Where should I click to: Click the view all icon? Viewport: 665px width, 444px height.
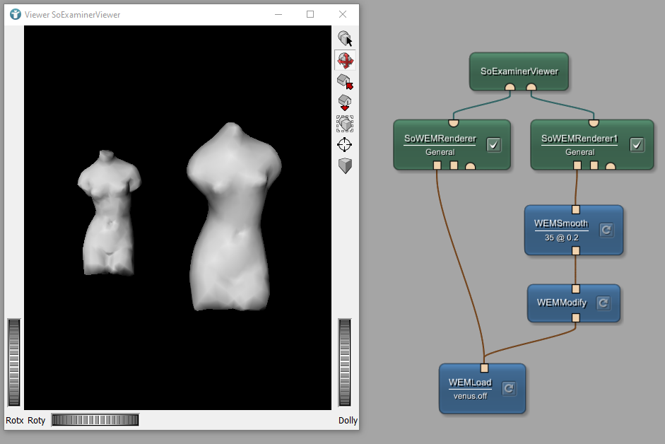tap(345, 124)
